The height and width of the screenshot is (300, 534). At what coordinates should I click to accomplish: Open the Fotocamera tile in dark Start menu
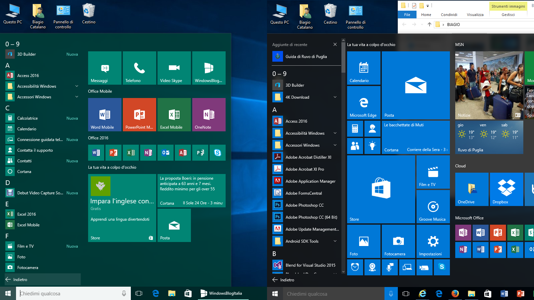398,241
